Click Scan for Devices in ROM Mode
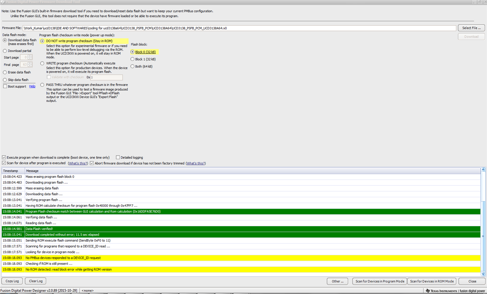 pyautogui.click(x=432, y=281)
